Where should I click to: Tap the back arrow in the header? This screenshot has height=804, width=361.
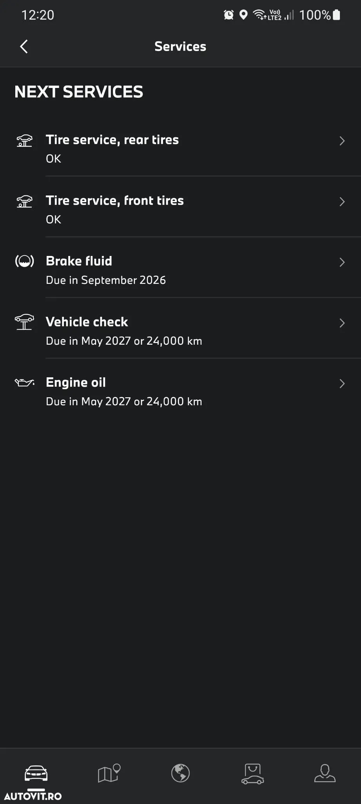[24, 46]
